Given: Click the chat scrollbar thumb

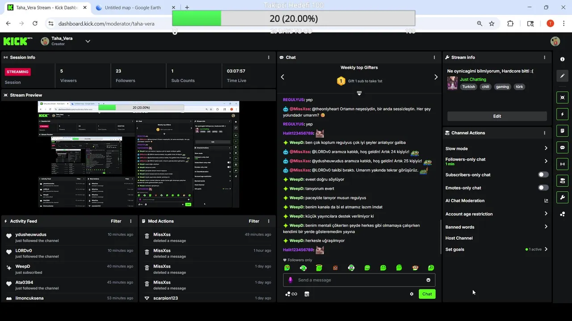Looking at the screenshot, I should coord(441,237).
